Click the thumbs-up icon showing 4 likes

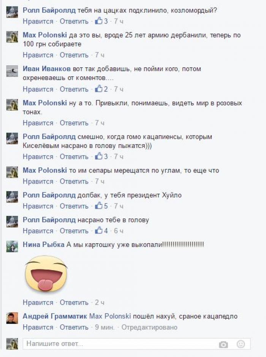[99, 230]
